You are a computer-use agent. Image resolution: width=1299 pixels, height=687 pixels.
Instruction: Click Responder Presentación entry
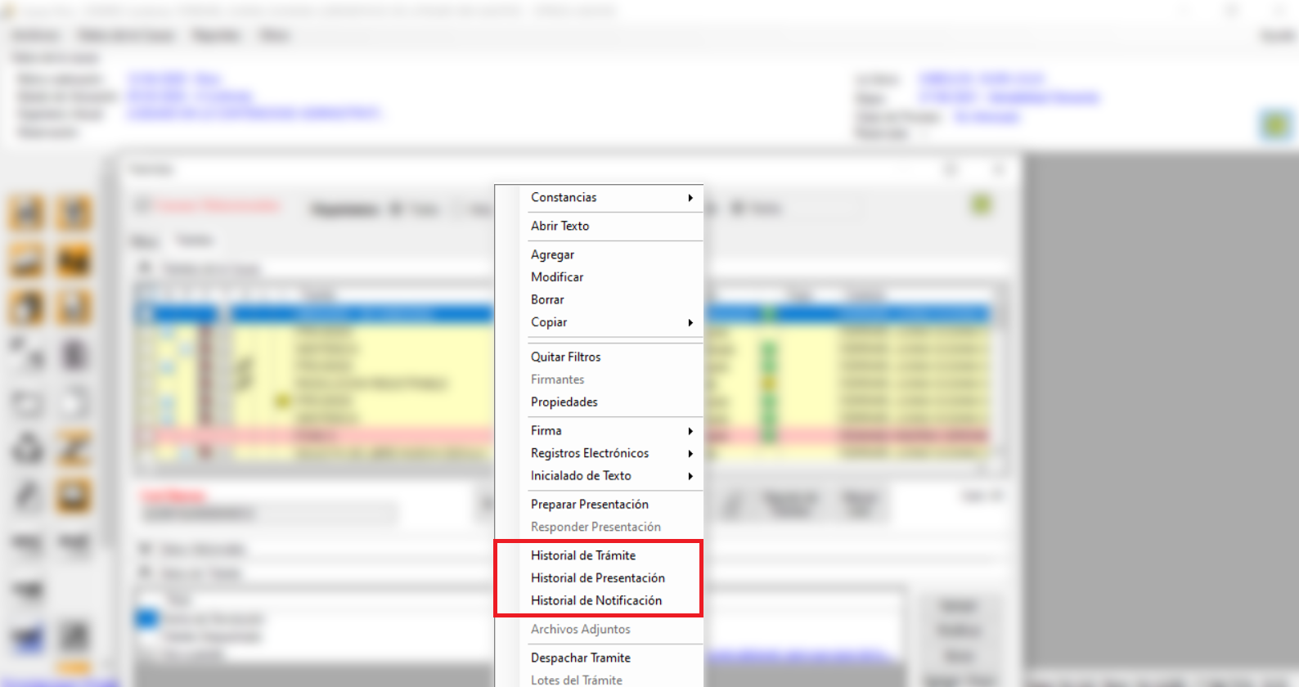[596, 528]
